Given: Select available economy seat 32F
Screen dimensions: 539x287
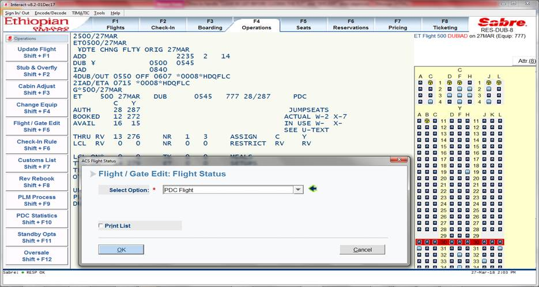Looking at the screenshot, I should tap(459, 255).
